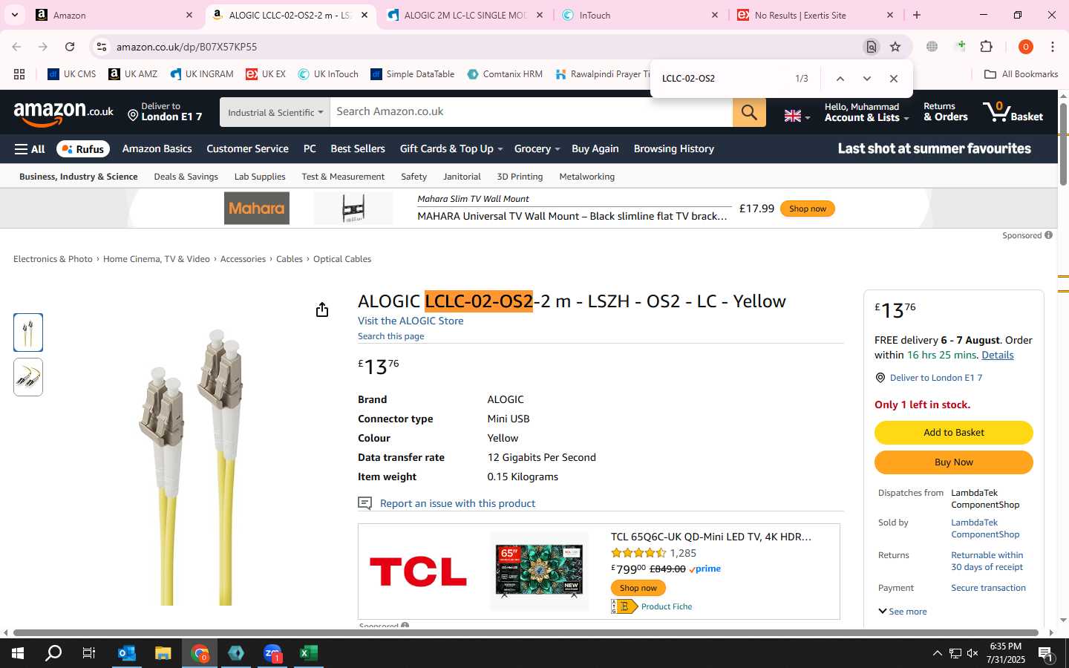This screenshot has height=668, width=1069.
Task: Reload the page with refresh icon
Action: click(70, 47)
